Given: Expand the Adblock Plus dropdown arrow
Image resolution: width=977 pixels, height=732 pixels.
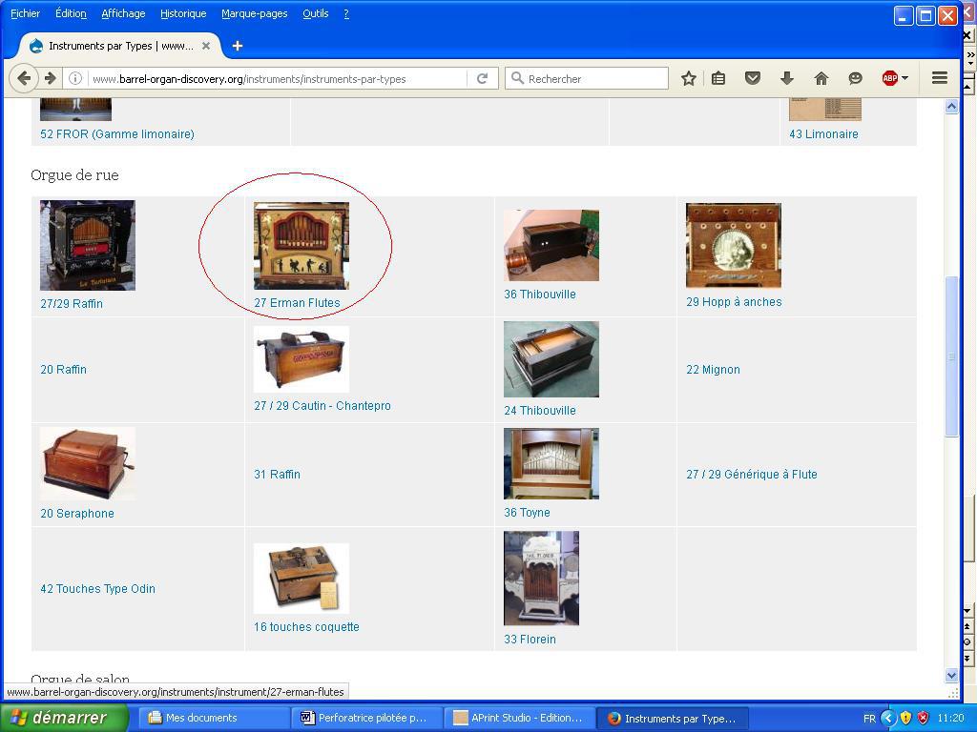Looking at the screenshot, I should coord(904,79).
